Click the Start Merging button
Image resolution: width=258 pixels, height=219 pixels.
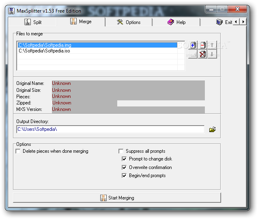click(117, 198)
